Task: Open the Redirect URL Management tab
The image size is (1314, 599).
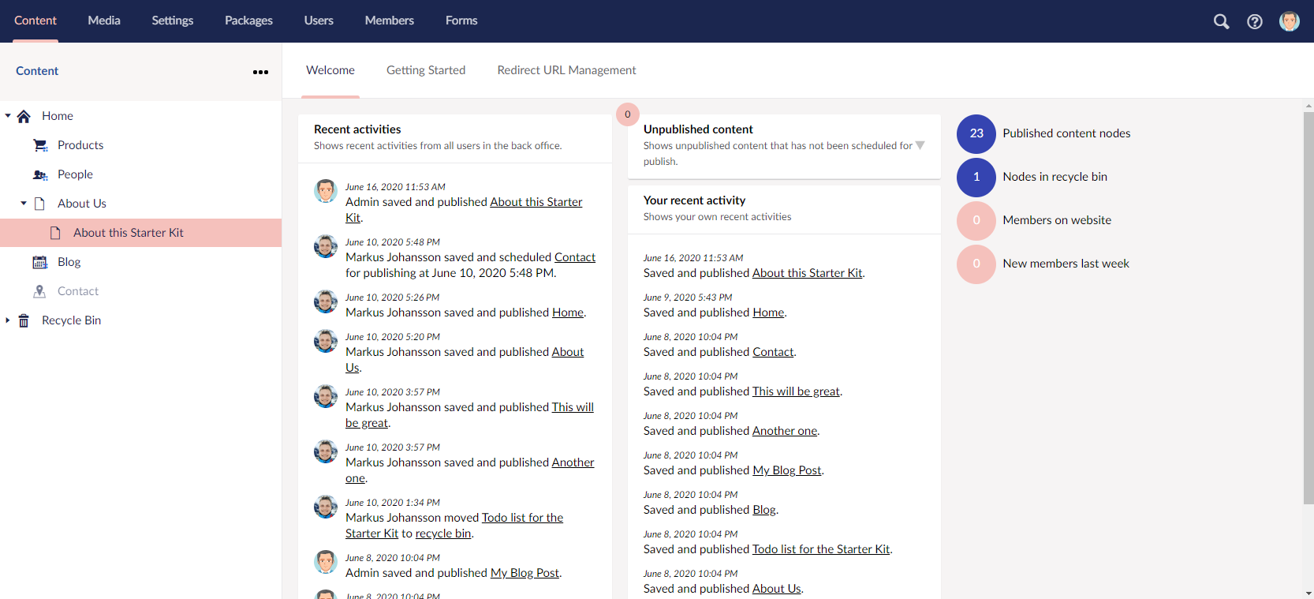Action: pos(566,70)
